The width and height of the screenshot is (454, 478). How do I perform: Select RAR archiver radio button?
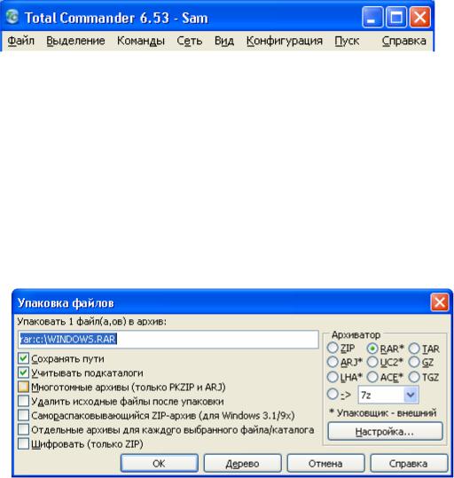tap(372, 349)
